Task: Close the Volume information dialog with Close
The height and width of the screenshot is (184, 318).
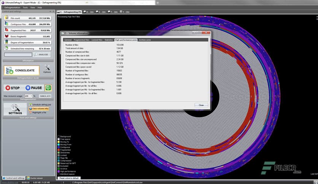Action: [201, 105]
